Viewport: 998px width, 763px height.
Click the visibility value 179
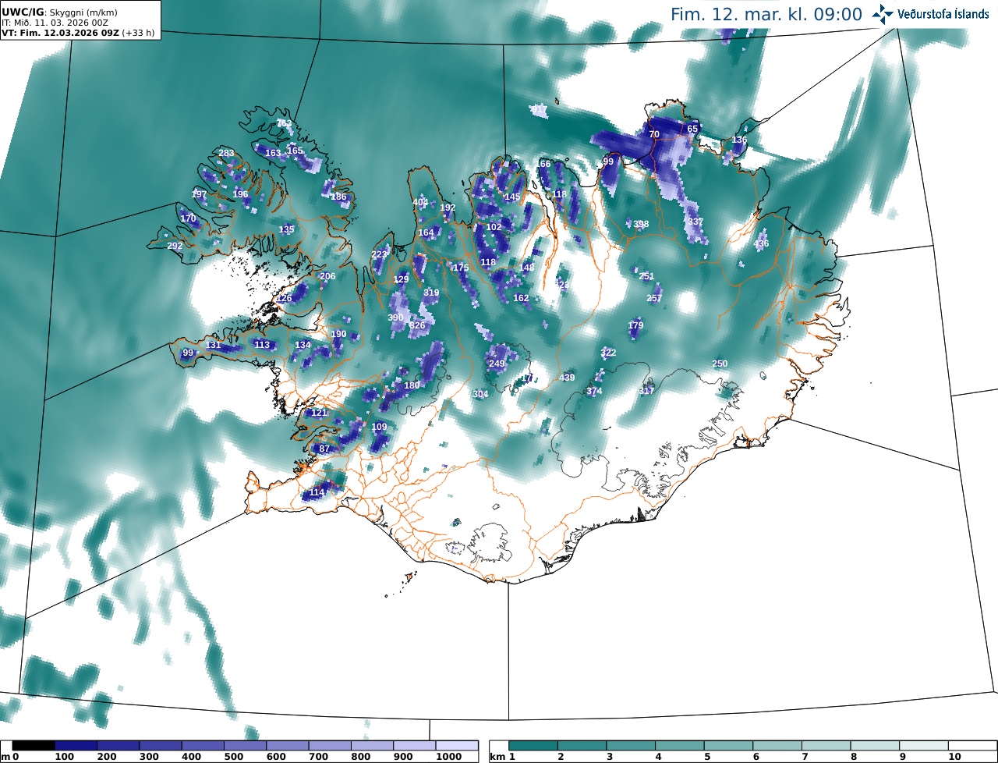tap(635, 325)
